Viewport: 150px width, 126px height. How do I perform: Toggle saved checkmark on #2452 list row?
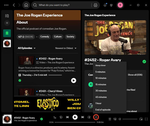[x=20, y=80]
